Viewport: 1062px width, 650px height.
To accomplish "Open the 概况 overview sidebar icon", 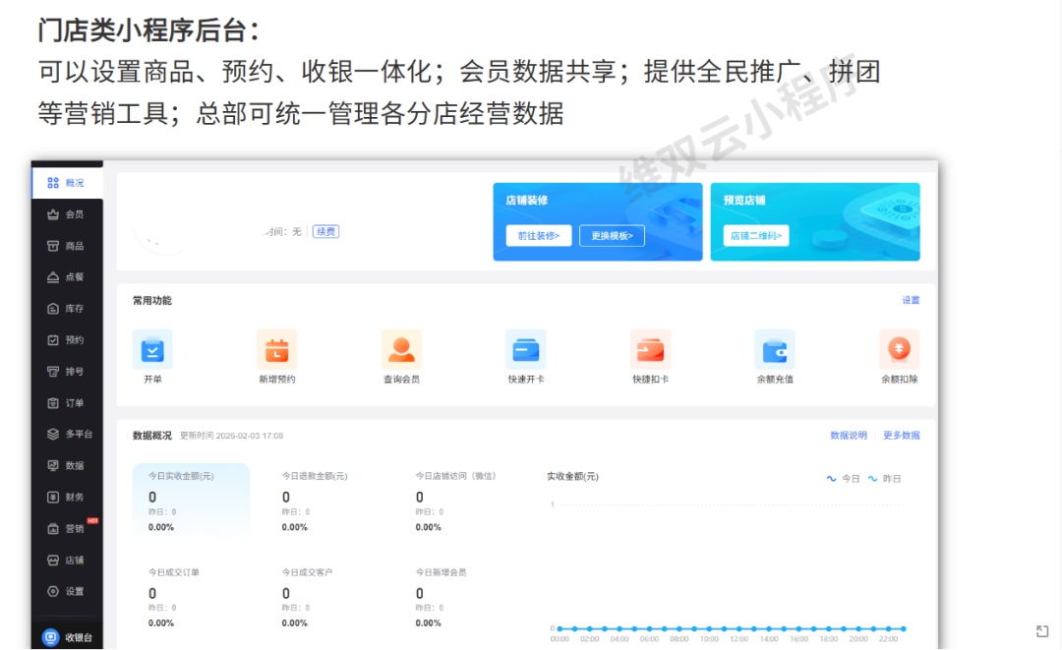I will [x=53, y=183].
